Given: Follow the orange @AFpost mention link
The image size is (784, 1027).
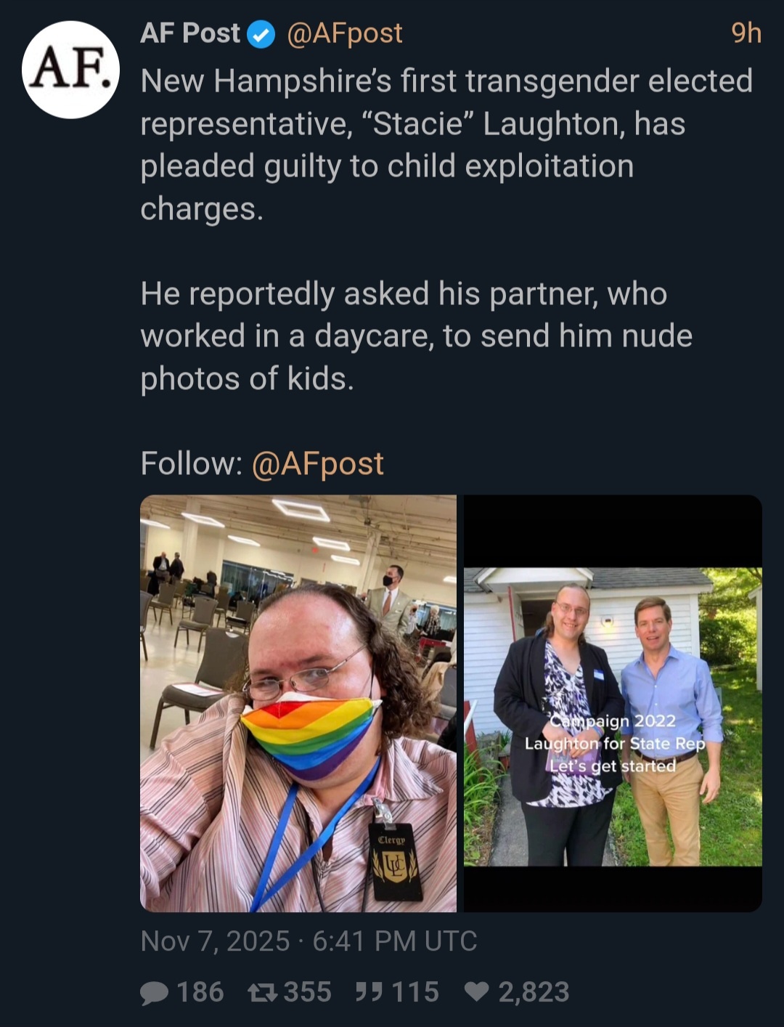Looking at the screenshot, I should (317, 463).
